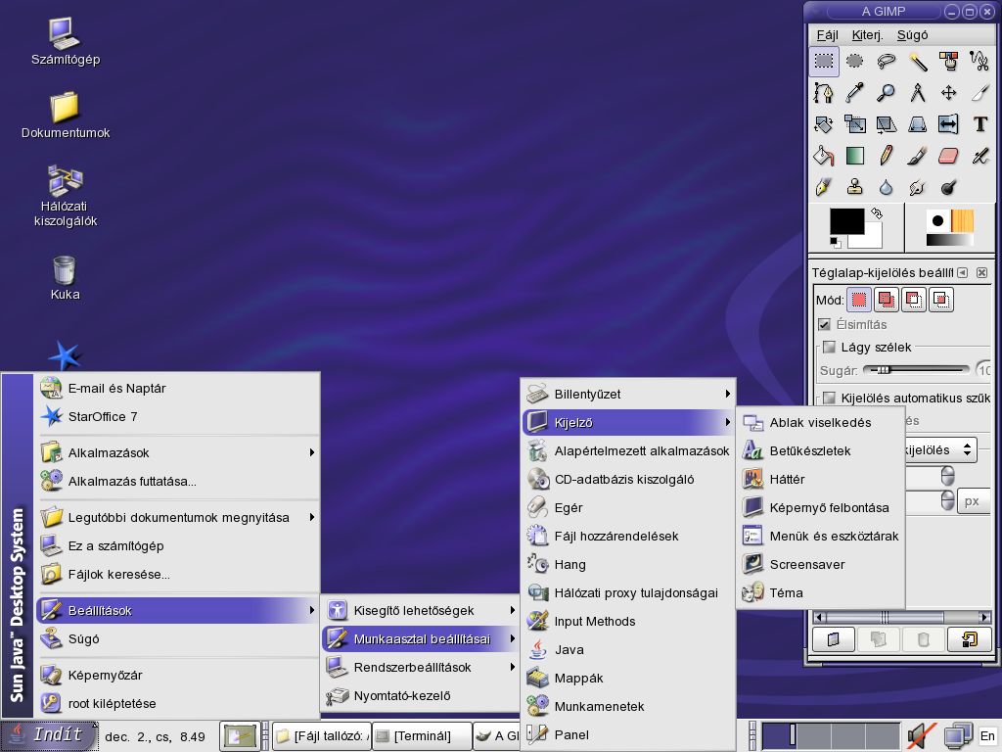1002x752 pixels.
Task: Click the save tool options button
Action: [834, 639]
